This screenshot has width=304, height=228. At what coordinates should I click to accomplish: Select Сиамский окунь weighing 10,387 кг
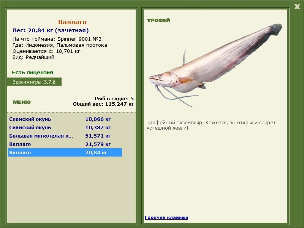click(x=65, y=128)
